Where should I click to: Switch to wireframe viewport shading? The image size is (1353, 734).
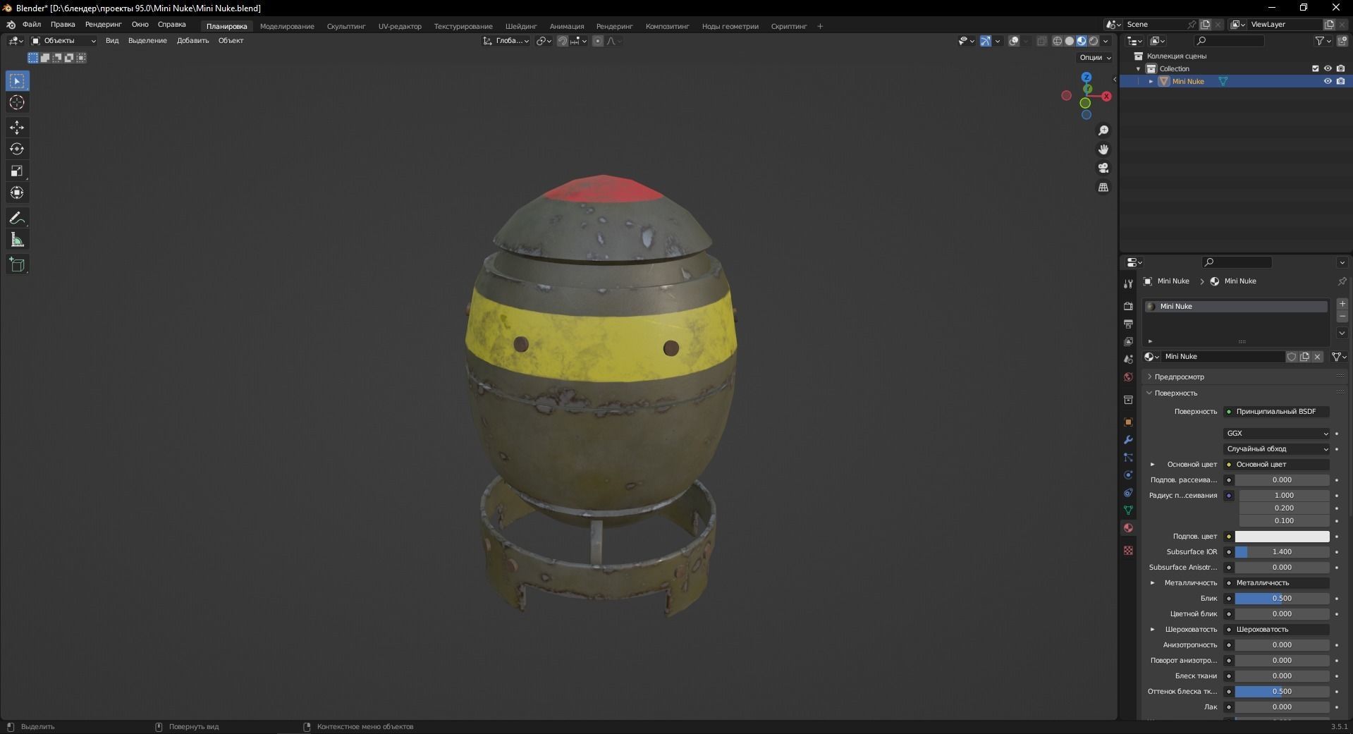coord(1058,41)
